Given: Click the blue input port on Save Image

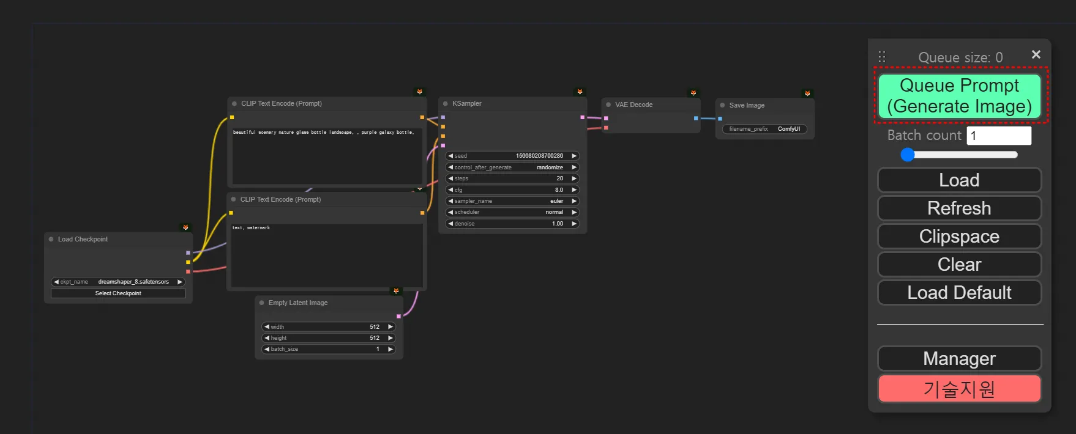Looking at the screenshot, I should point(720,119).
